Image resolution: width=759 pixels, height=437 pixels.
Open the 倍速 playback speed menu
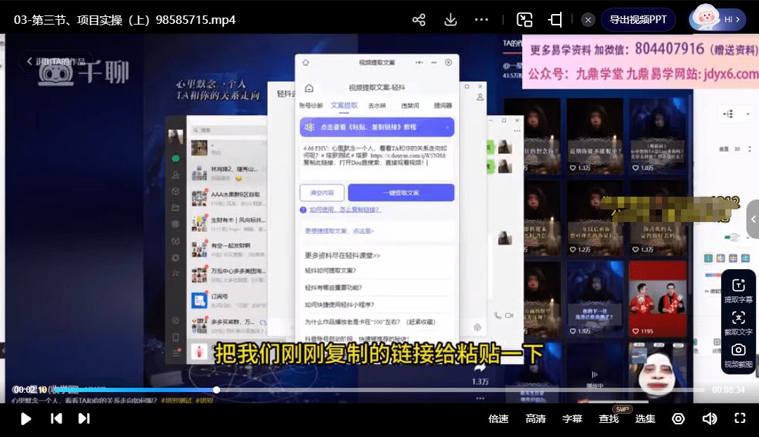coord(498,419)
